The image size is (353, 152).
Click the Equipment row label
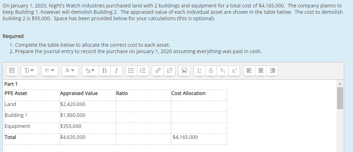tap(17, 126)
